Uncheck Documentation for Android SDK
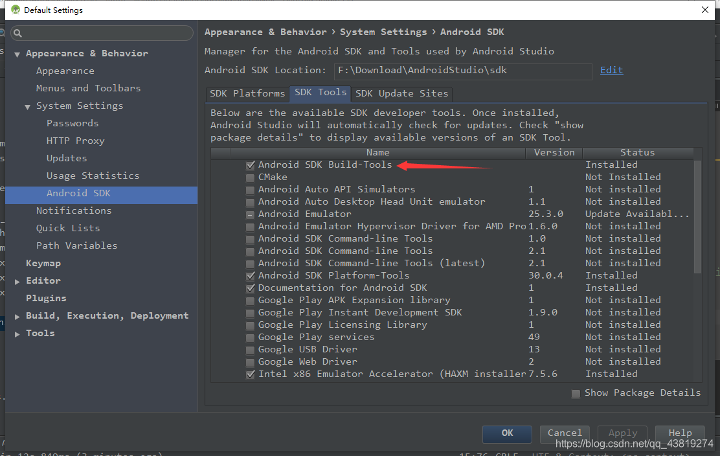 tap(251, 288)
